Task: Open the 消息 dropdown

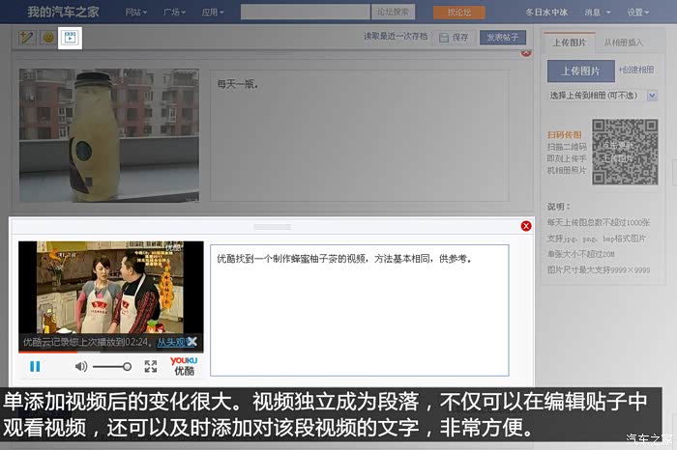Action: (x=597, y=13)
